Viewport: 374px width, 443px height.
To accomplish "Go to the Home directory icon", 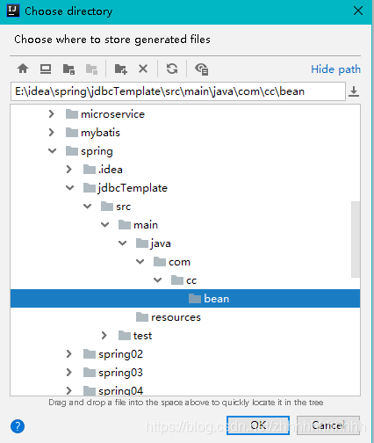I will pos(23,69).
